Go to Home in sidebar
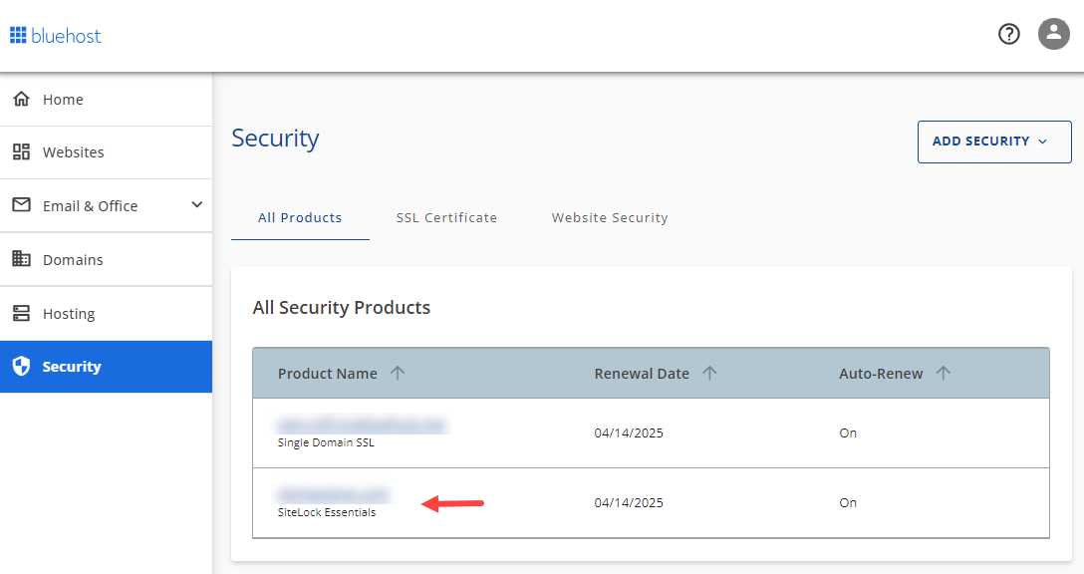The image size is (1084, 574). tap(106, 100)
